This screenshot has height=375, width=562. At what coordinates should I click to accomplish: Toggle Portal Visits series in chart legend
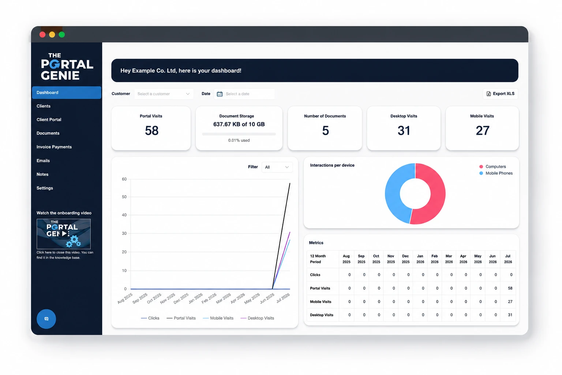181,318
